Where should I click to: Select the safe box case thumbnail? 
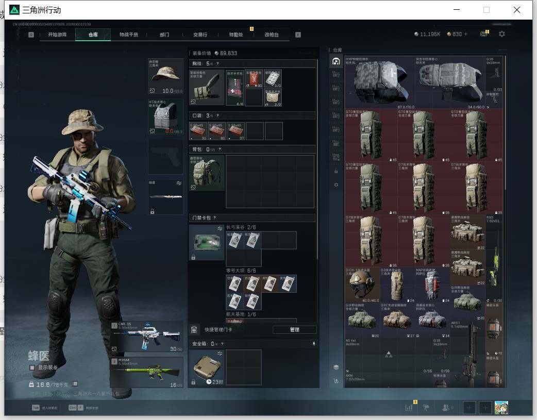pyautogui.click(x=207, y=367)
